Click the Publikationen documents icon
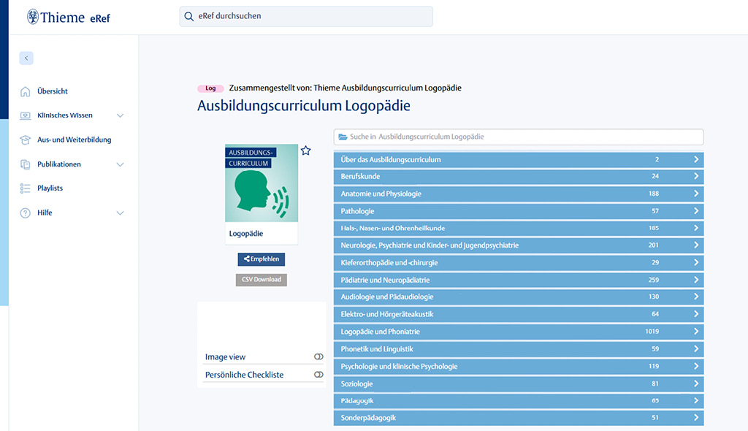Viewport: 748px width, 431px height. [x=26, y=164]
